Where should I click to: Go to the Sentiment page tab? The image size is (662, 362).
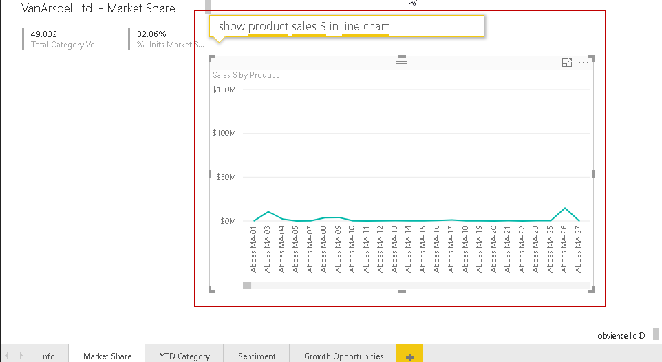257,356
